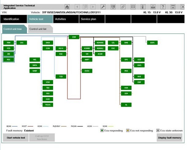Select the ZGM gateway control unit

(74, 37)
